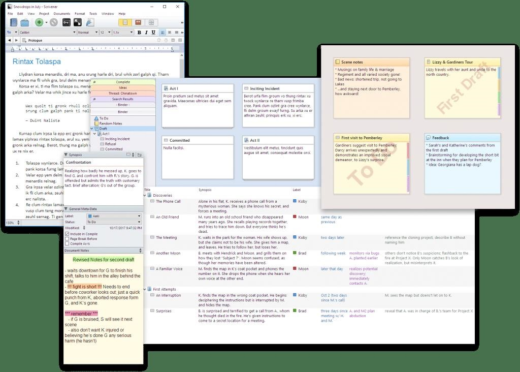The width and height of the screenshot is (520, 372).
Task: Center align the text
Action: click(x=170, y=33)
